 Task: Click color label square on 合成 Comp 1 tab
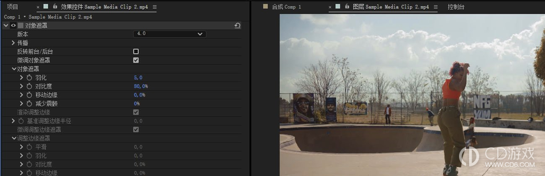pyautogui.click(x=265, y=7)
